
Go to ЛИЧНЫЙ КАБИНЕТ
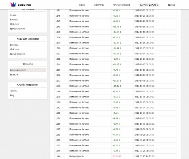[x=121, y=5]
